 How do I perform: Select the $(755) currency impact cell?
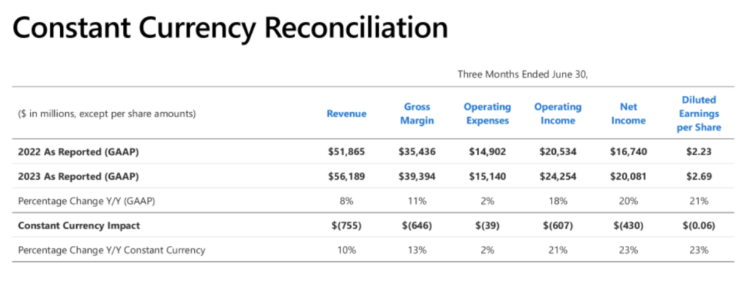[346, 225]
